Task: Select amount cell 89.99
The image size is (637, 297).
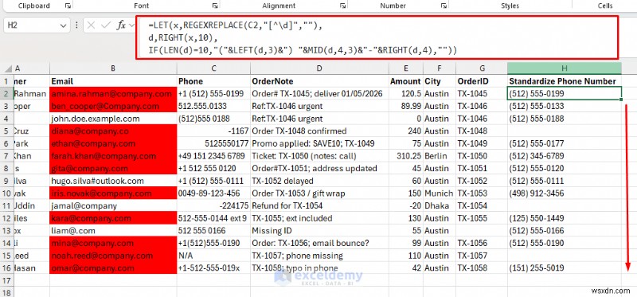Action: 406,106
